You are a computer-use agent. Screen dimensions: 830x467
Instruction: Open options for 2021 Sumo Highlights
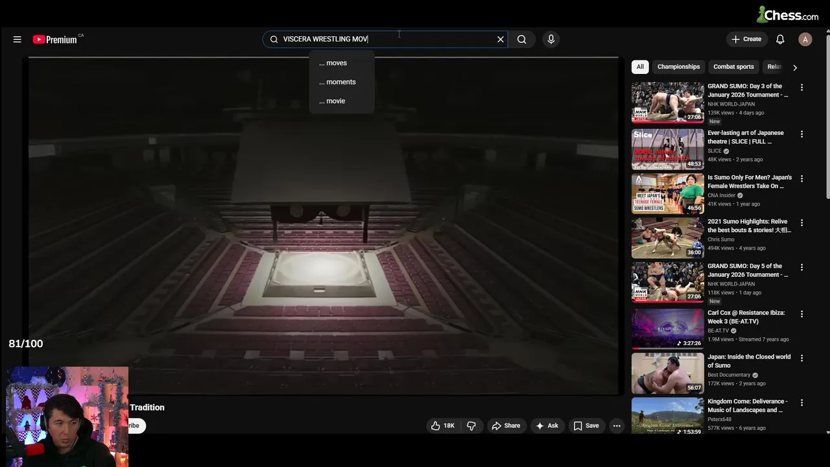pos(801,223)
